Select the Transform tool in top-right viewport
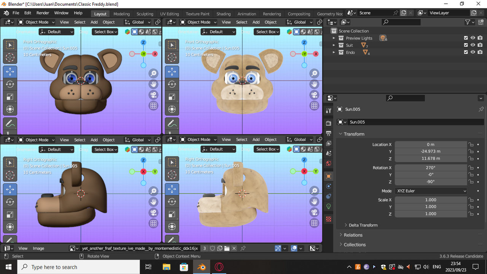Screen dimensions: 487x274 (172, 109)
